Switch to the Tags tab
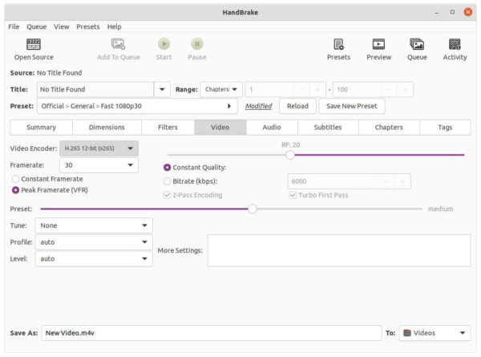481x357 pixels. (x=445, y=127)
